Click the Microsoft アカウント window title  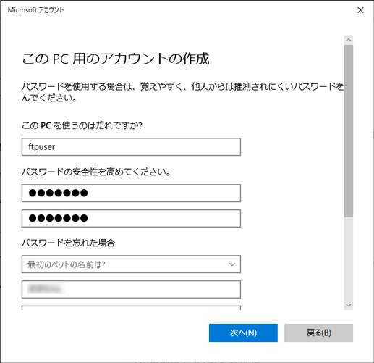tap(35, 10)
